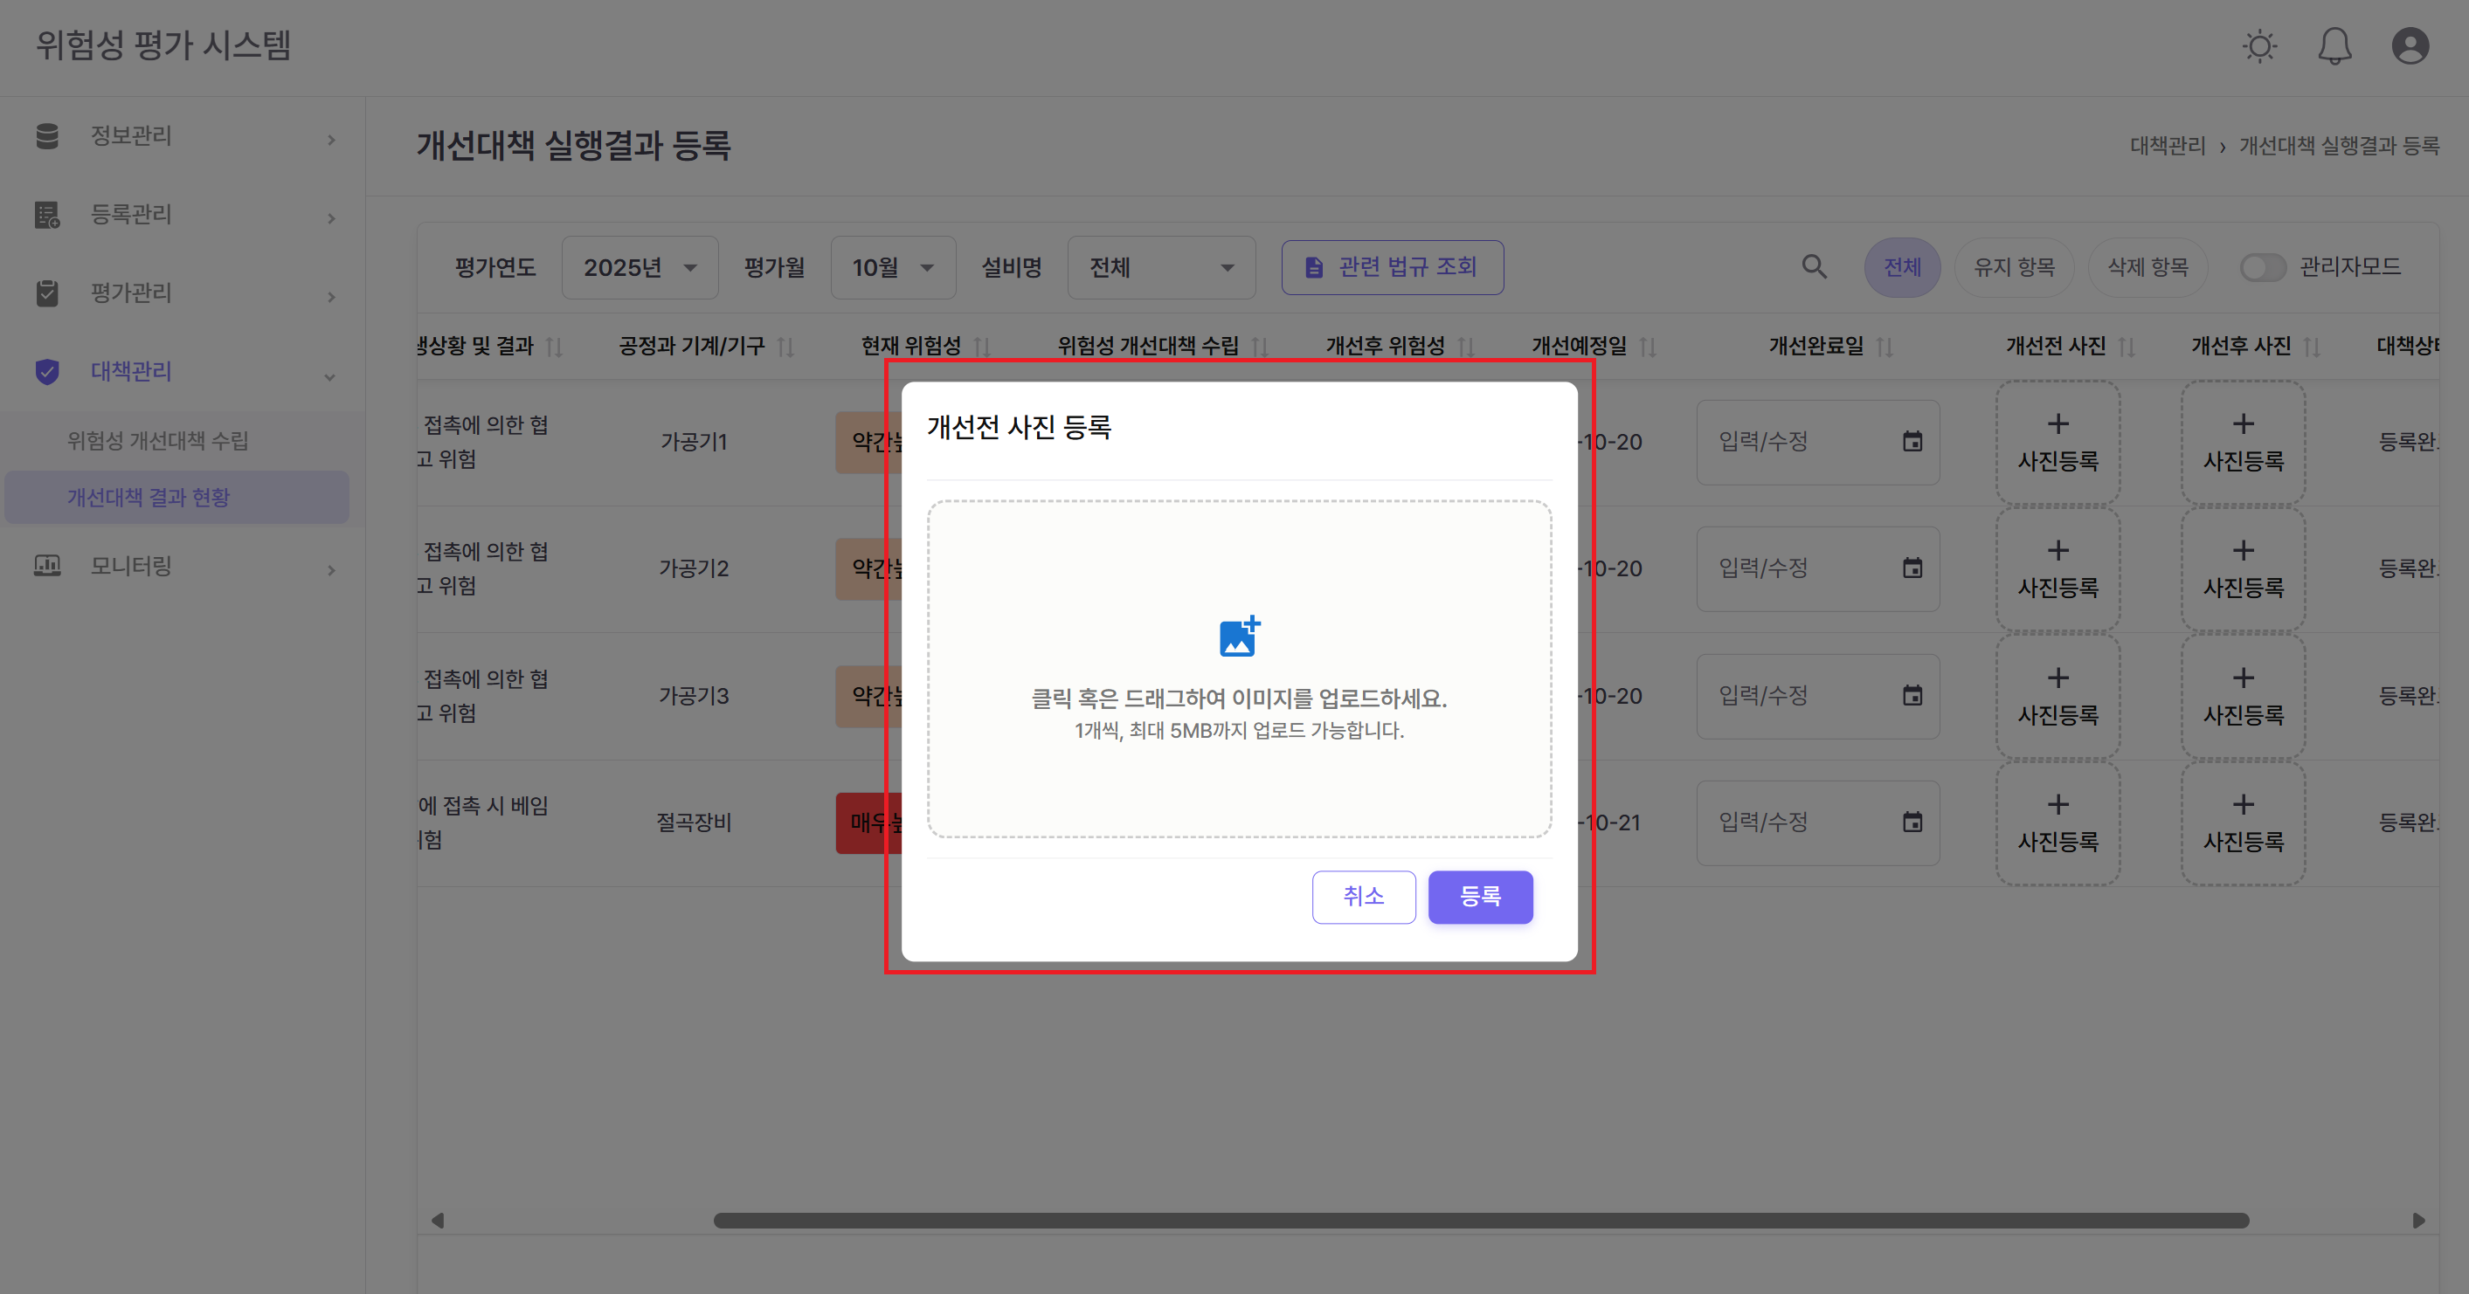Click the image upload icon in the dialog
2469x1294 pixels.
[1238, 636]
